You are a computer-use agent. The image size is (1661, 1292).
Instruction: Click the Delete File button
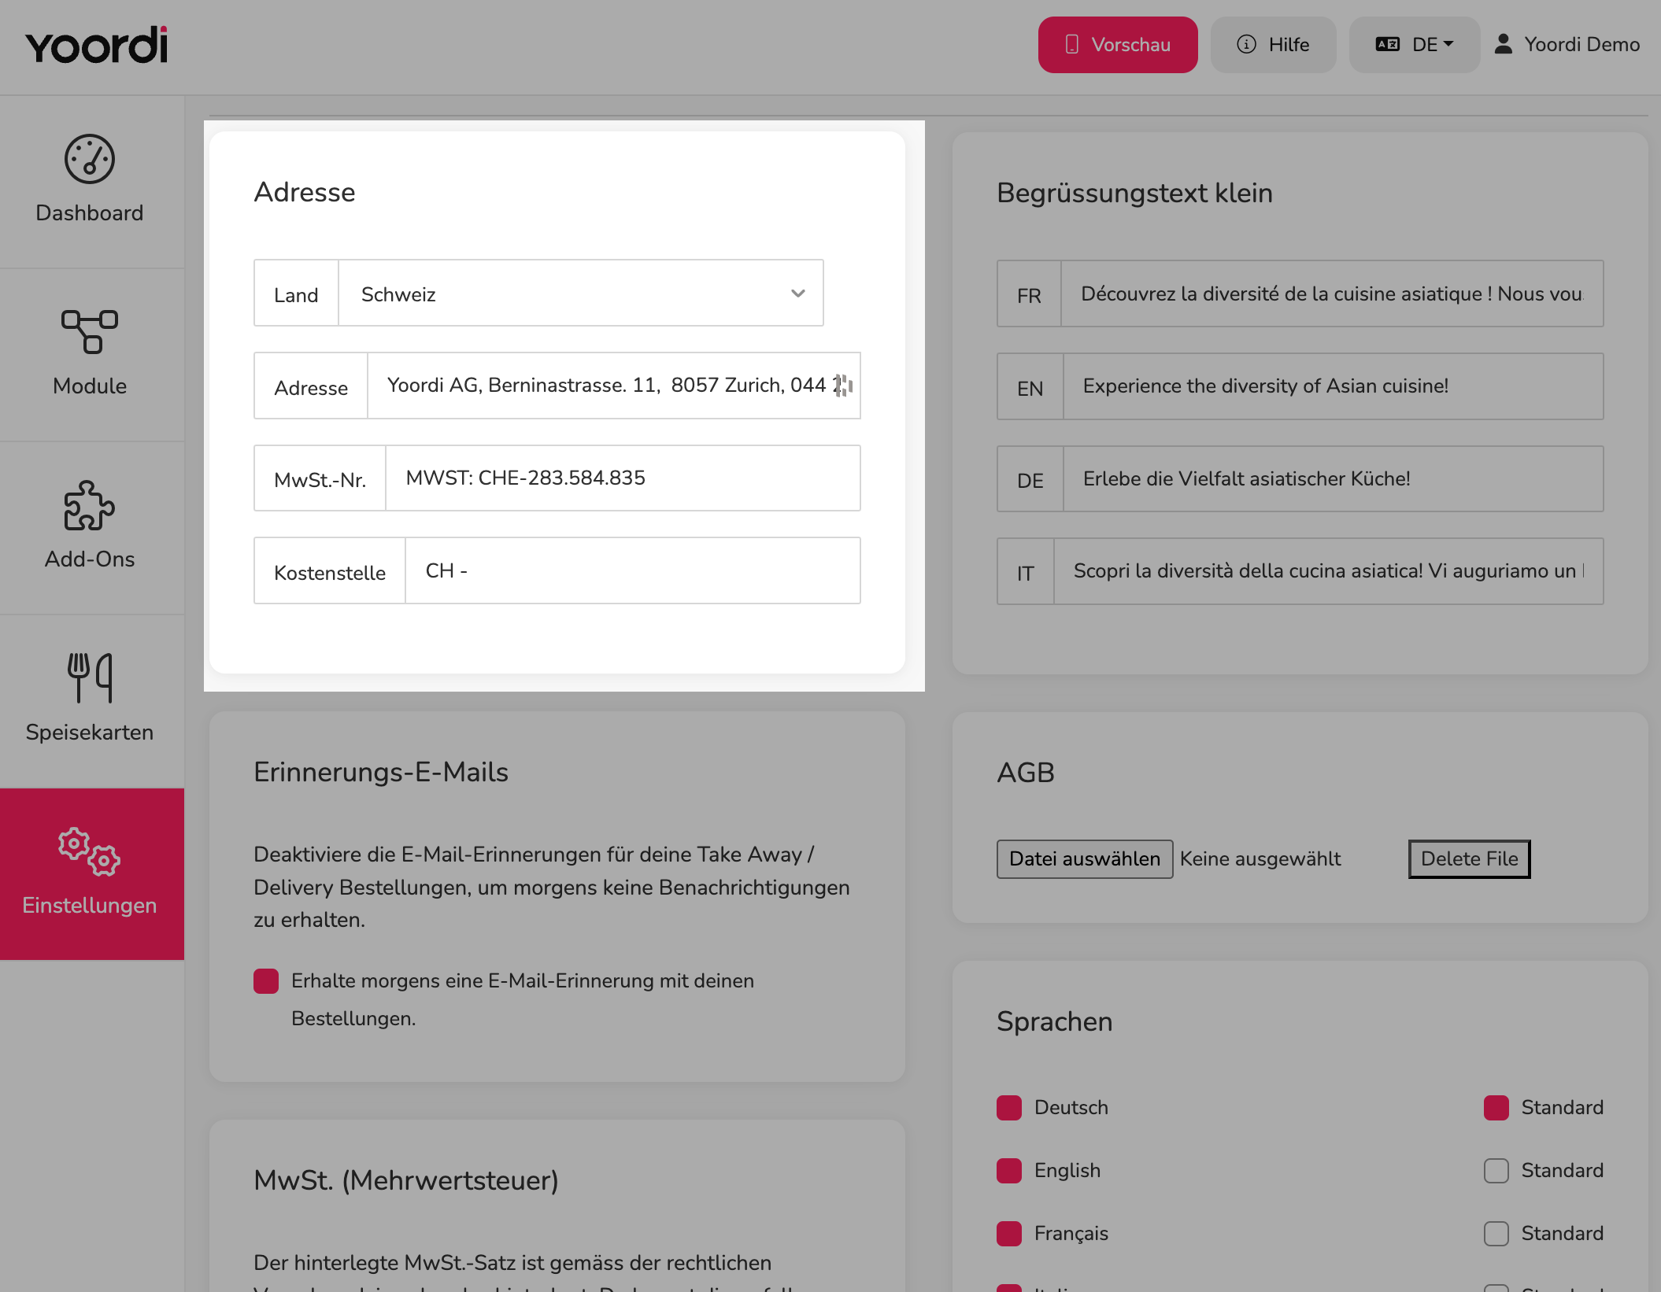[1469, 858]
